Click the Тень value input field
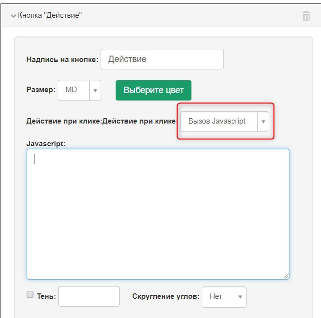This screenshot has width=321, height=318. tap(89, 296)
